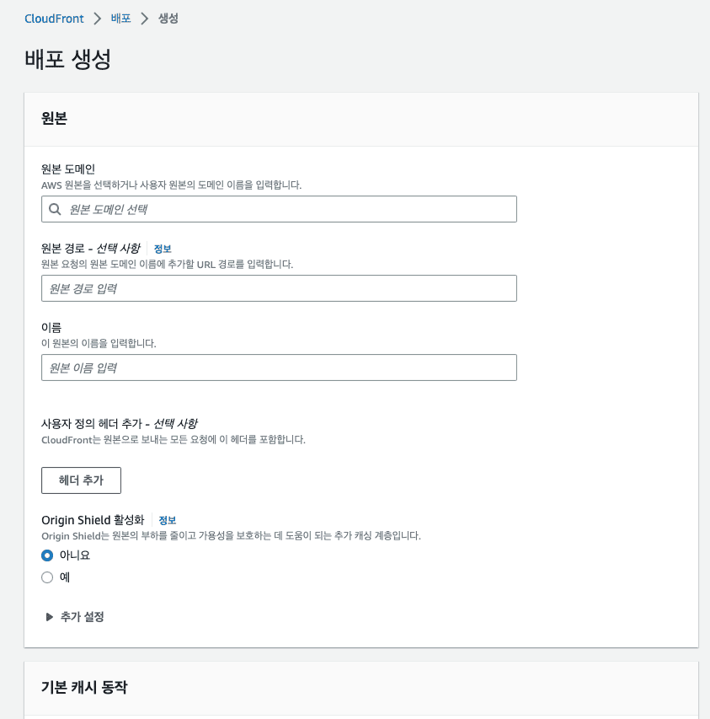Click the chevron after the CloudFront breadcrumb

98,19
